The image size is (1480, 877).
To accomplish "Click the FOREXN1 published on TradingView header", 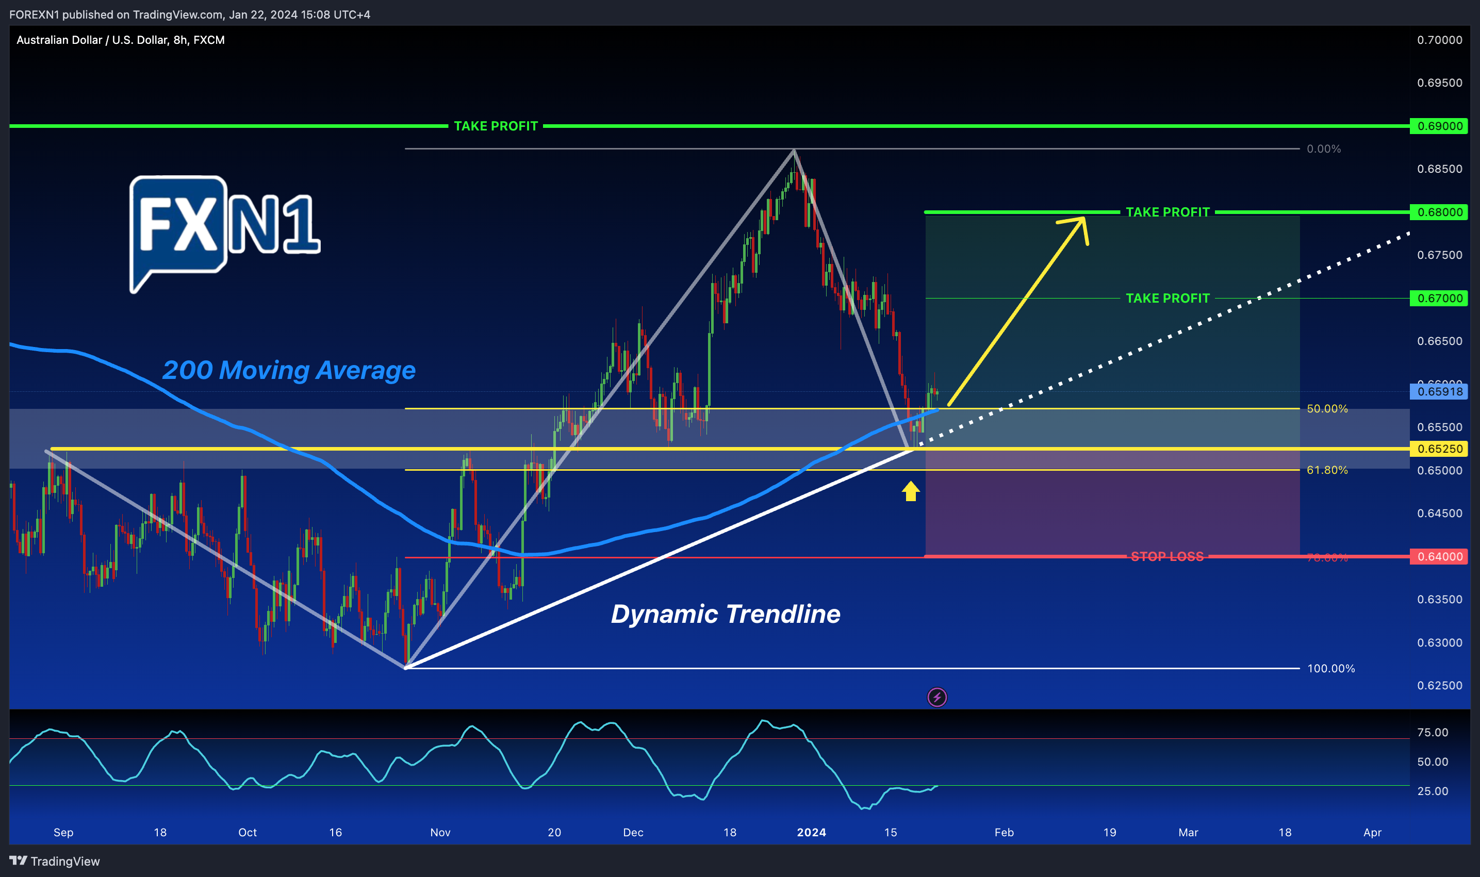I will (x=190, y=15).
